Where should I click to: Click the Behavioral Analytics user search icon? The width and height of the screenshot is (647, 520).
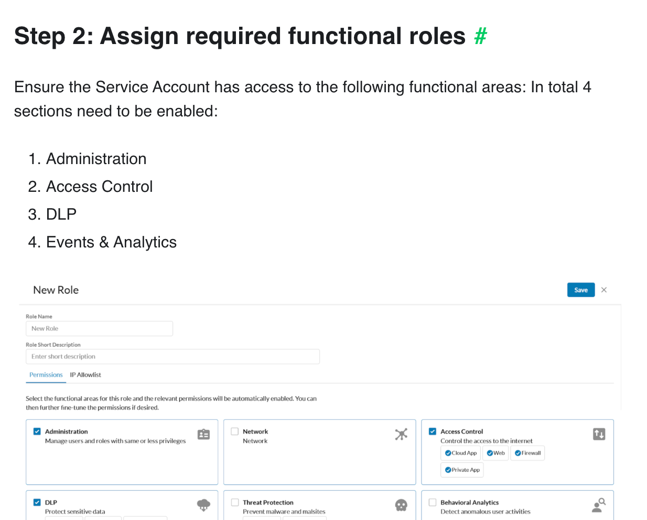pyautogui.click(x=599, y=505)
